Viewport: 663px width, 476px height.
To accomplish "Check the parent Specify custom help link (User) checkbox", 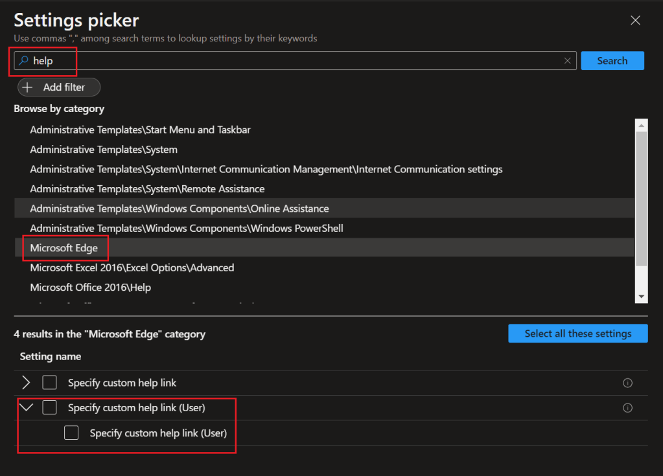I will coord(50,408).
